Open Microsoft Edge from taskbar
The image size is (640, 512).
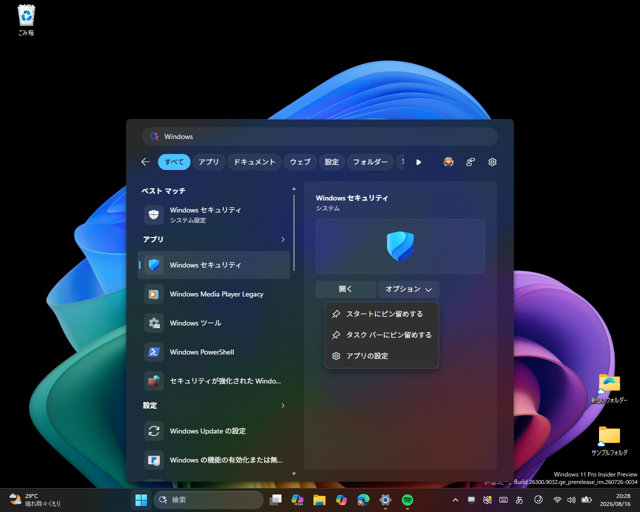click(x=363, y=500)
